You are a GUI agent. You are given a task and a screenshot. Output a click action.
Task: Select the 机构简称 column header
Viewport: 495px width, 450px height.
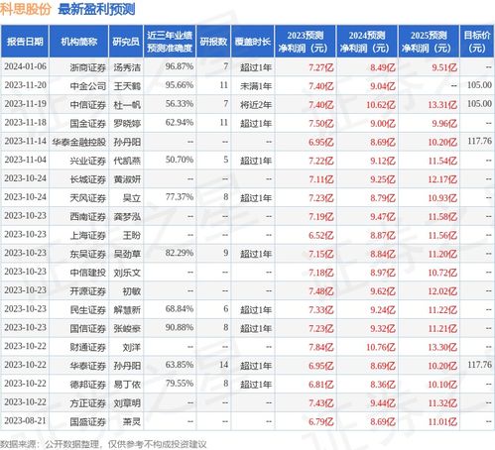(x=78, y=42)
